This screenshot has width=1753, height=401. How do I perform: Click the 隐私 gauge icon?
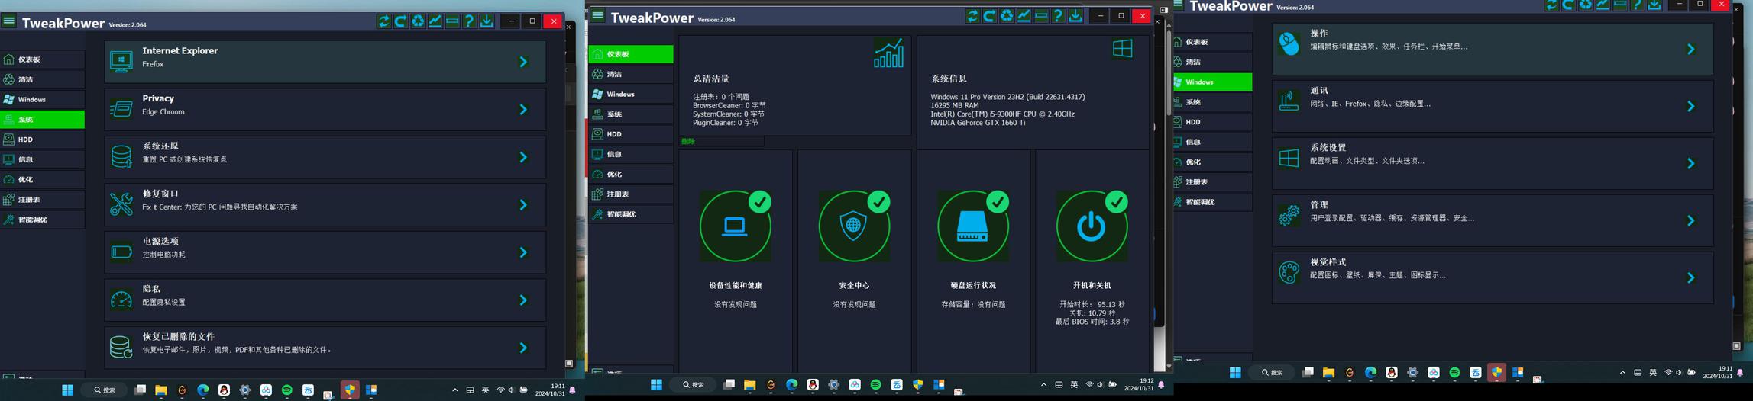[121, 300]
